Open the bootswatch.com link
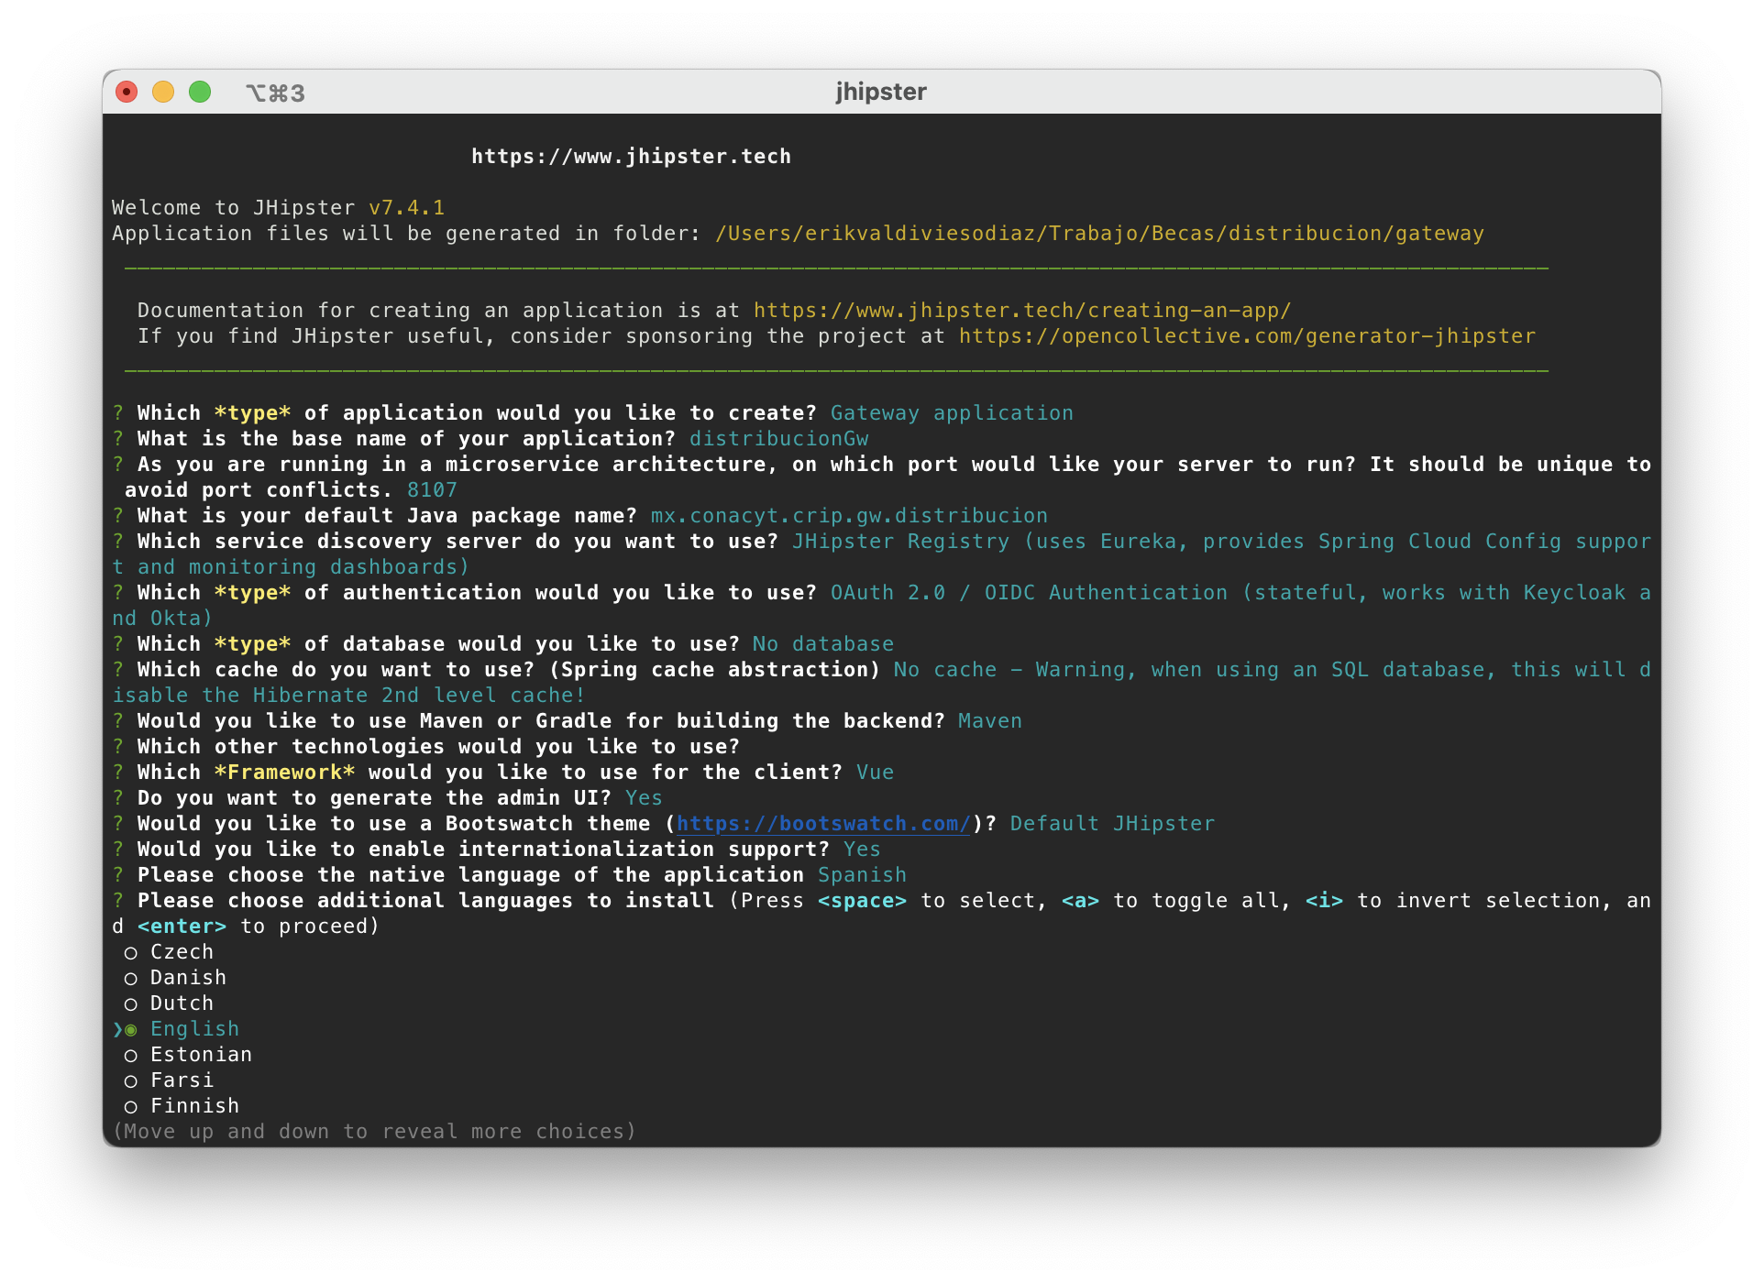 tap(823, 824)
